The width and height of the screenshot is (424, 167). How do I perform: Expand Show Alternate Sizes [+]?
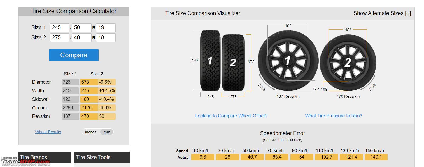click(x=382, y=13)
